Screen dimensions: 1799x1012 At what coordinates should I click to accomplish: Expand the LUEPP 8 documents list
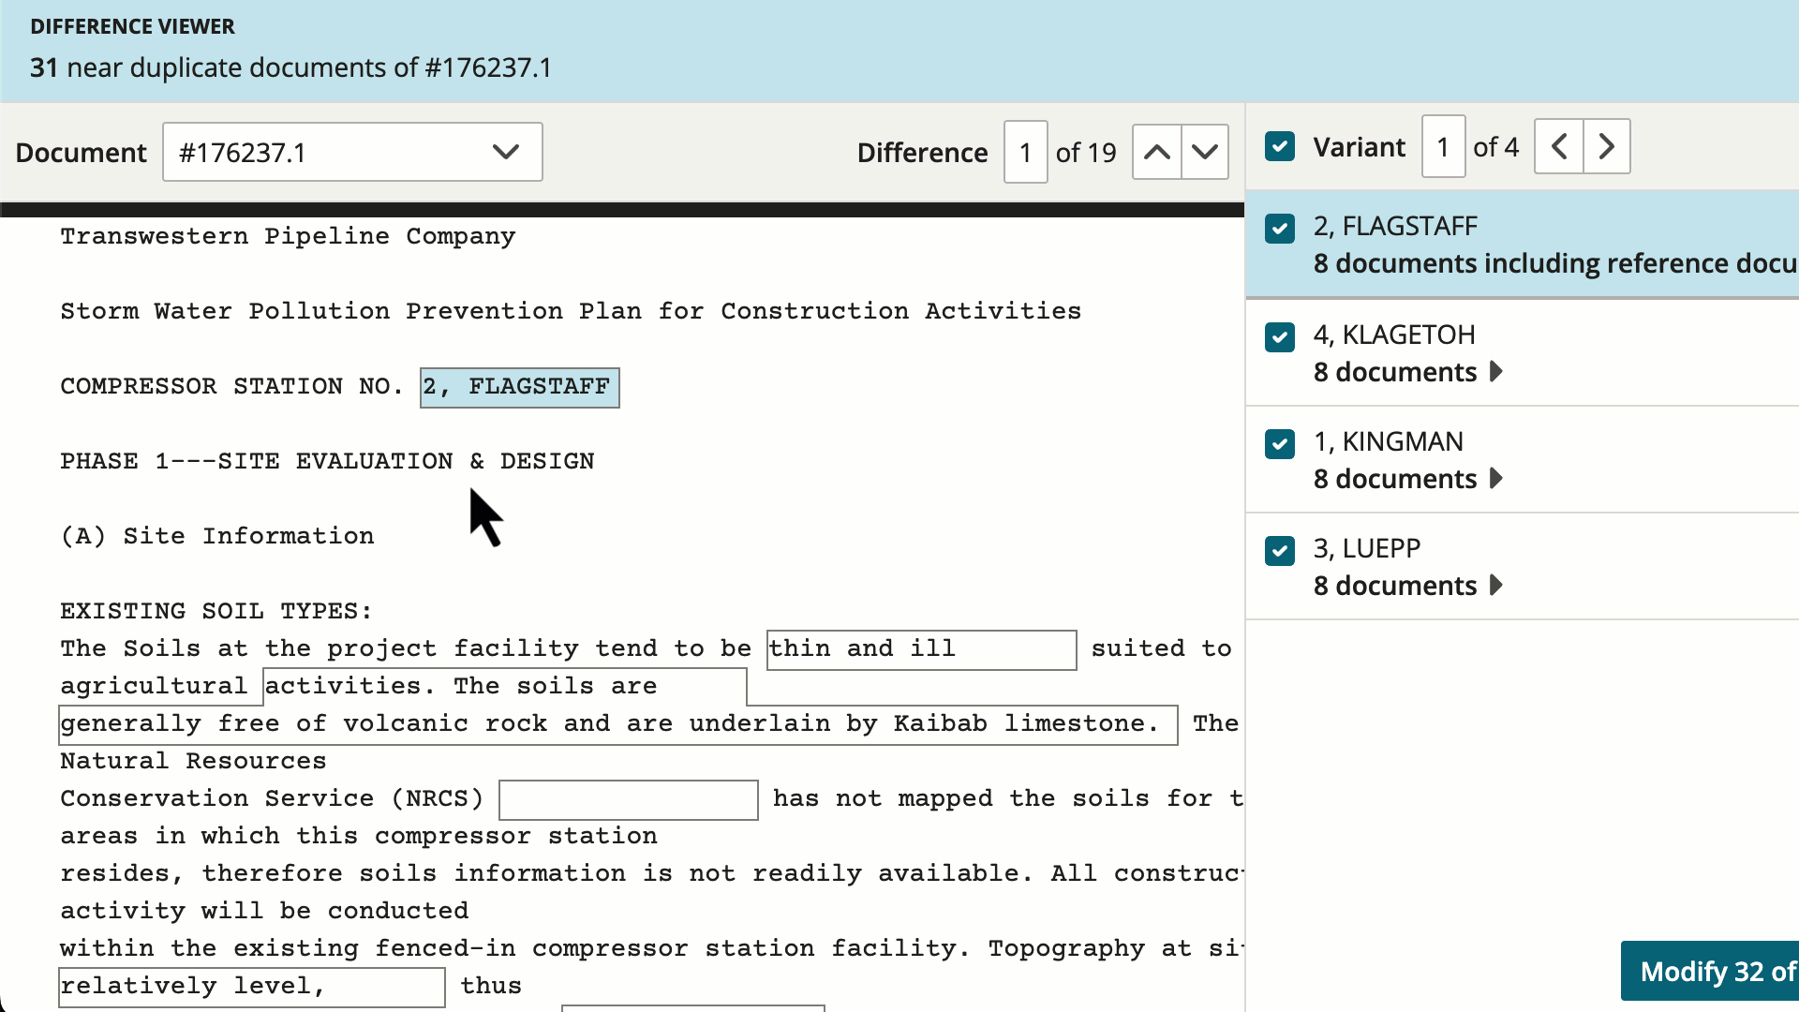[x=1496, y=586]
